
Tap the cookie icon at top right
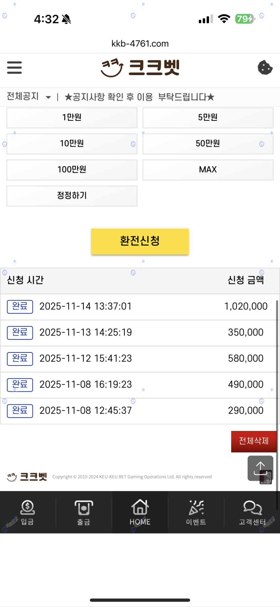(x=265, y=67)
